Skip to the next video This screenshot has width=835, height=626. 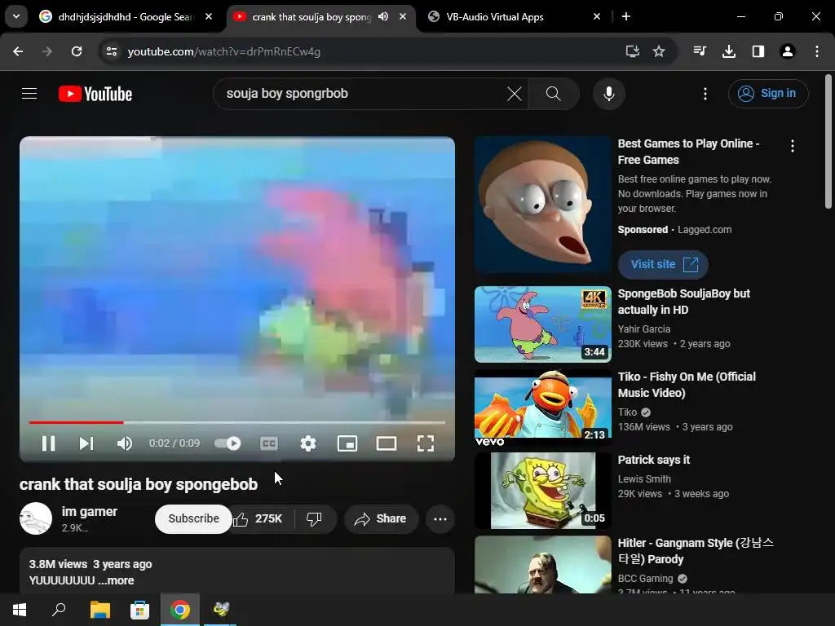pyautogui.click(x=86, y=443)
